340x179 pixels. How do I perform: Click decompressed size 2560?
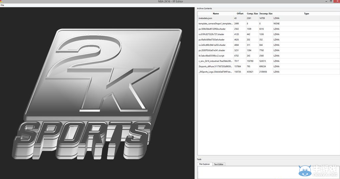(261, 56)
